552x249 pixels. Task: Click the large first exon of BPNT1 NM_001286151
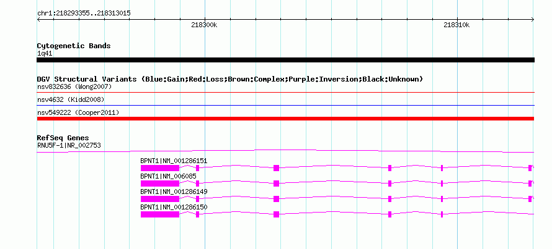(160, 168)
